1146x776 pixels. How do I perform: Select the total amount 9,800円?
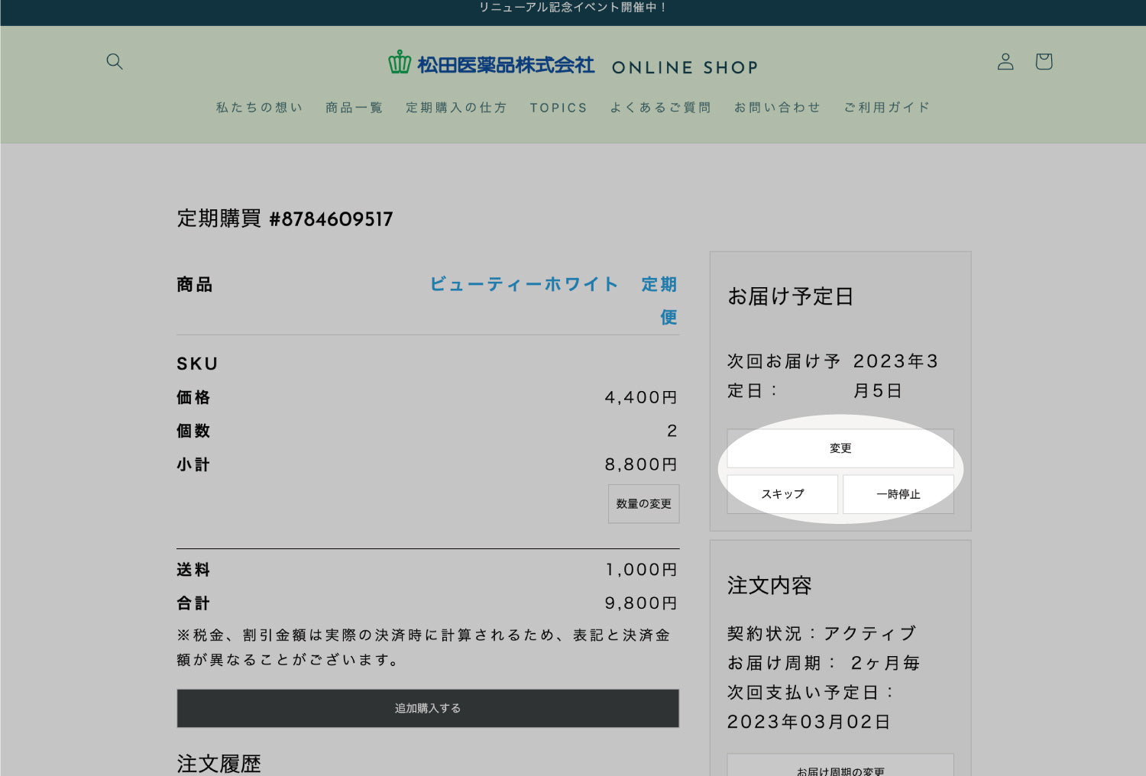tap(641, 603)
